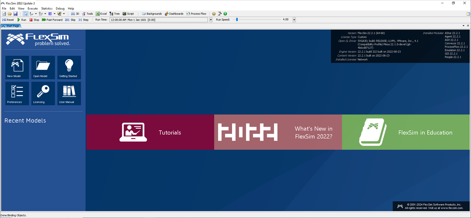471x218 pixels.
Task: Open Backgrounds from the toolbar
Action: [152, 14]
